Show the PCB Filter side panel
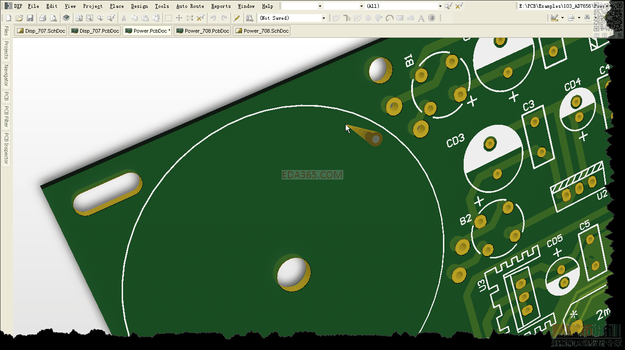This screenshot has height=350, width=625. point(6,117)
